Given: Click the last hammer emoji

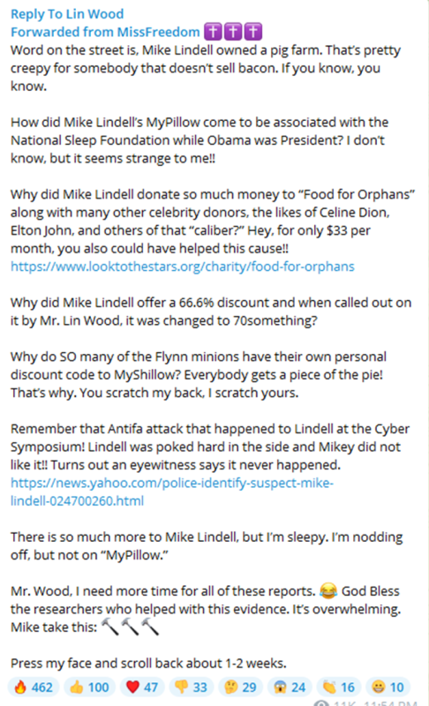Looking at the screenshot, I should tap(150, 627).
